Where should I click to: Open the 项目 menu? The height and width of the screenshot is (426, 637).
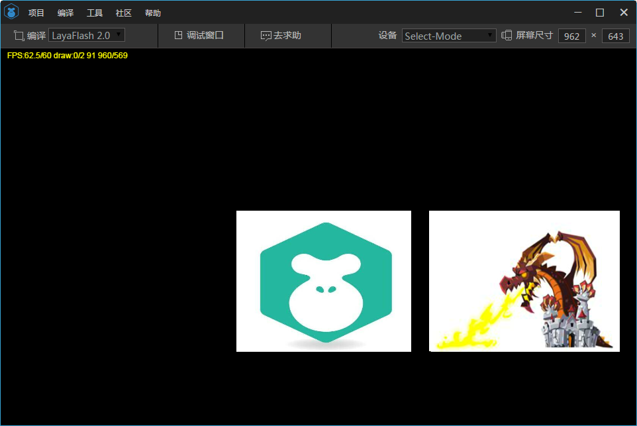tap(36, 13)
